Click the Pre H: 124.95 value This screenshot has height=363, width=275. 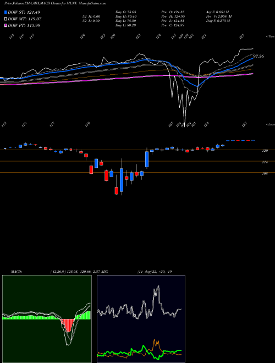tap(173, 16)
